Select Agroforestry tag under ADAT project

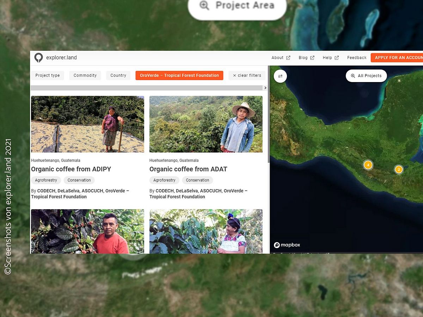tap(164, 180)
